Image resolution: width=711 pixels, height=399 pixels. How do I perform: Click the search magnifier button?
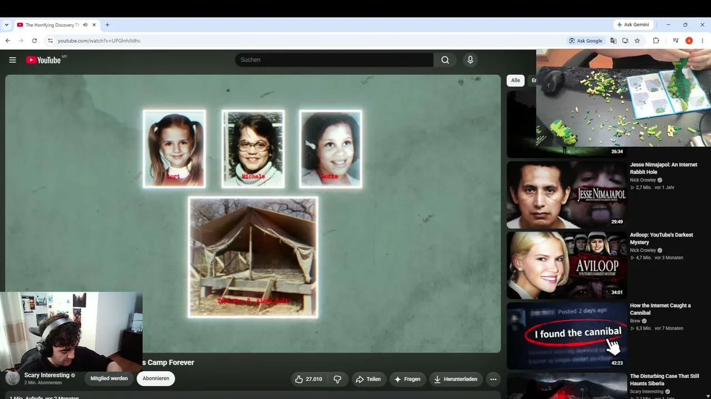pyautogui.click(x=445, y=60)
